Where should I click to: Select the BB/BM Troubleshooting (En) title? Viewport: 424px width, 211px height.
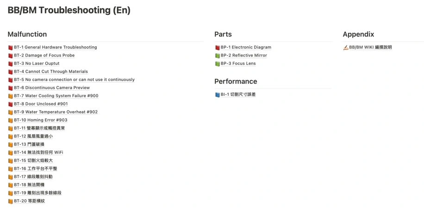pos(69,10)
